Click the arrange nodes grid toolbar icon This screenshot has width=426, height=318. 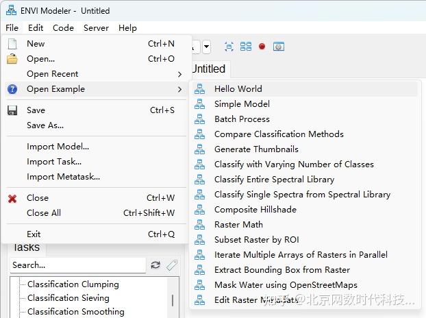point(246,47)
